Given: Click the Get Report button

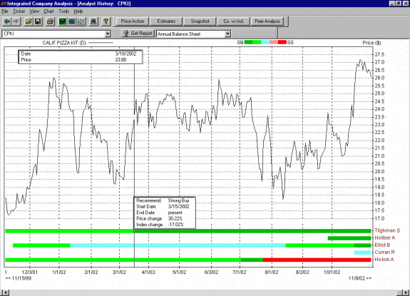Looking at the screenshot, I should pos(138,34).
